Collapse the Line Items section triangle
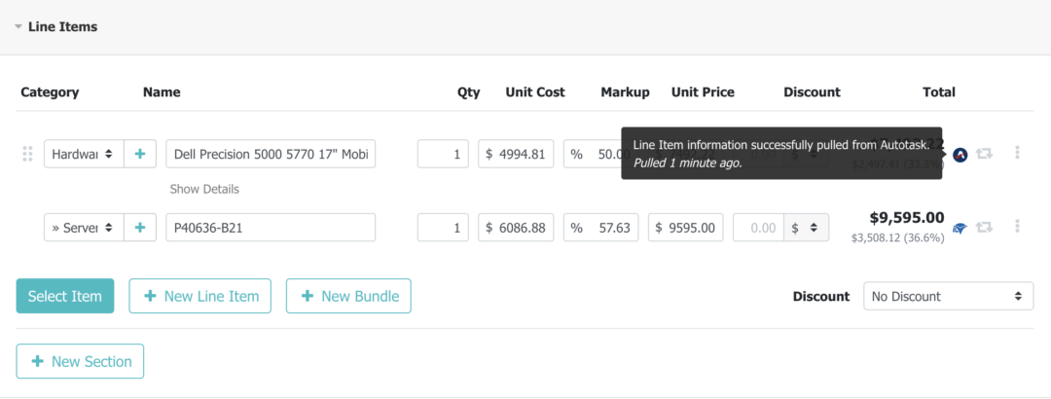1051x399 pixels. pyautogui.click(x=18, y=27)
